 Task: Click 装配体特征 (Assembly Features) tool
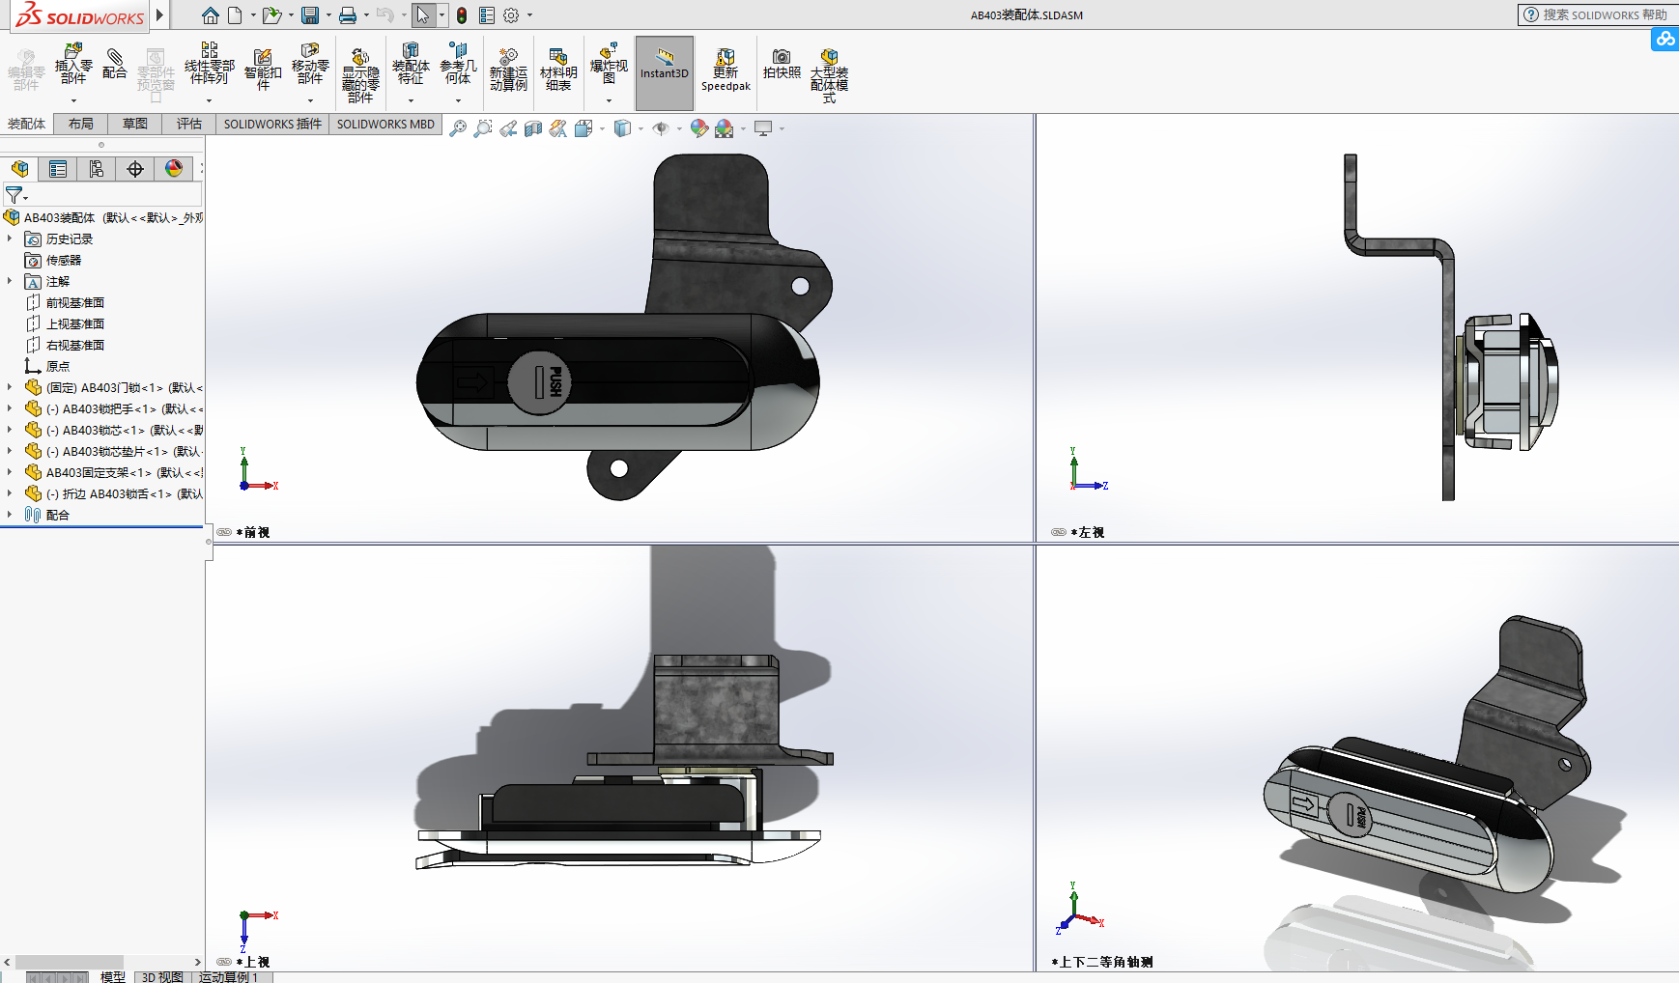click(x=411, y=66)
